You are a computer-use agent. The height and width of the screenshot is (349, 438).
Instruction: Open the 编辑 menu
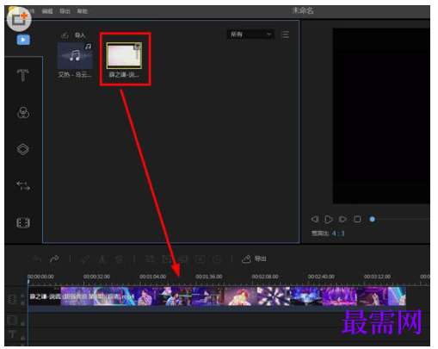click(47, 11)
